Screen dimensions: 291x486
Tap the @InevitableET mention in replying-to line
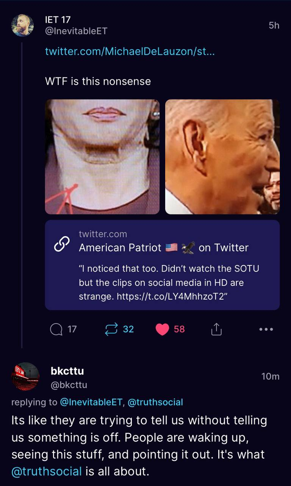[91, 402]
